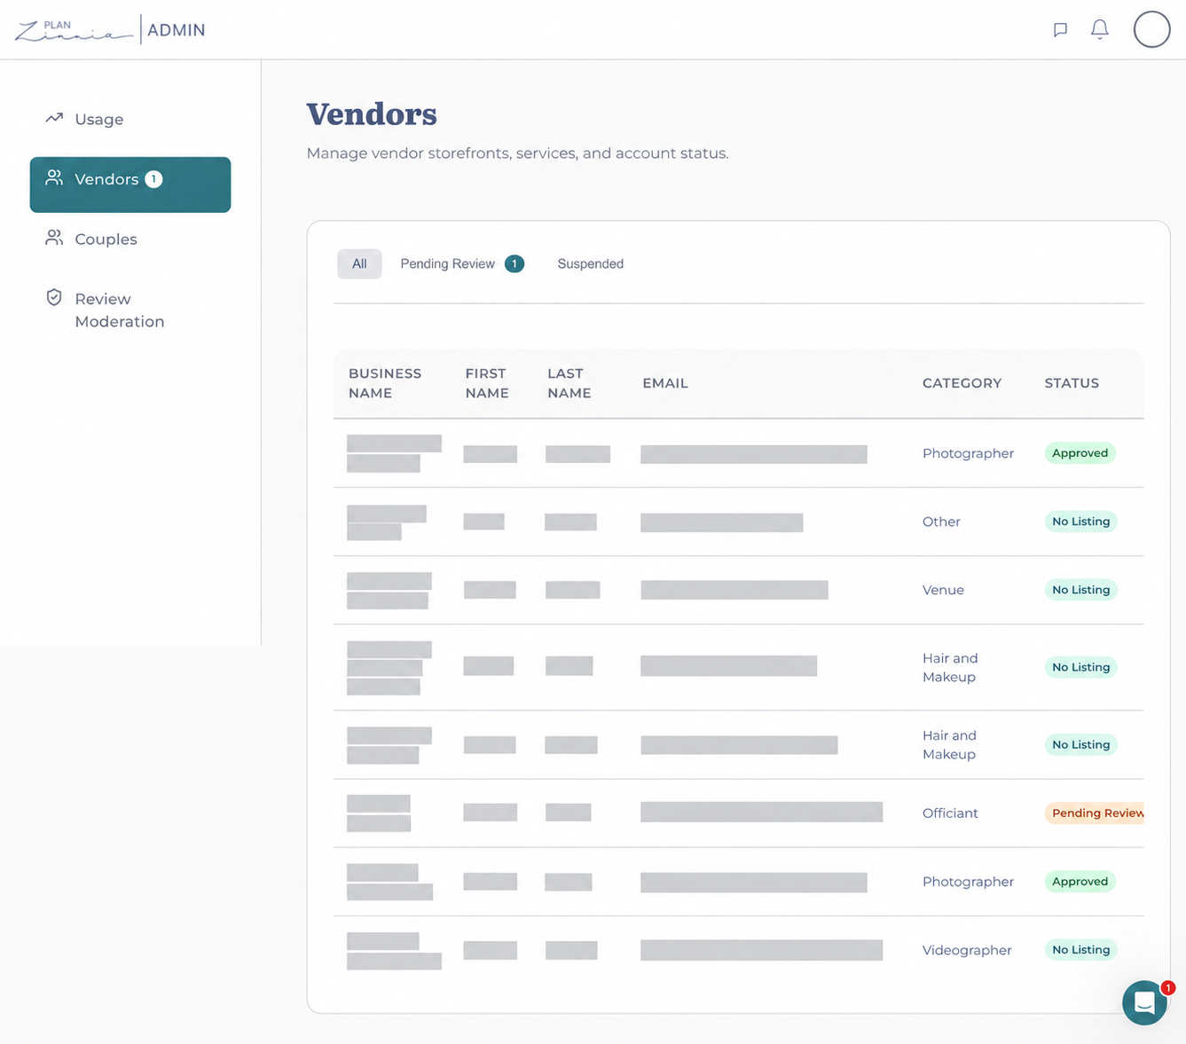Click the Usage trend icon in sidebar
This screenshot has width=1186, height=1044.
(54, 118)
